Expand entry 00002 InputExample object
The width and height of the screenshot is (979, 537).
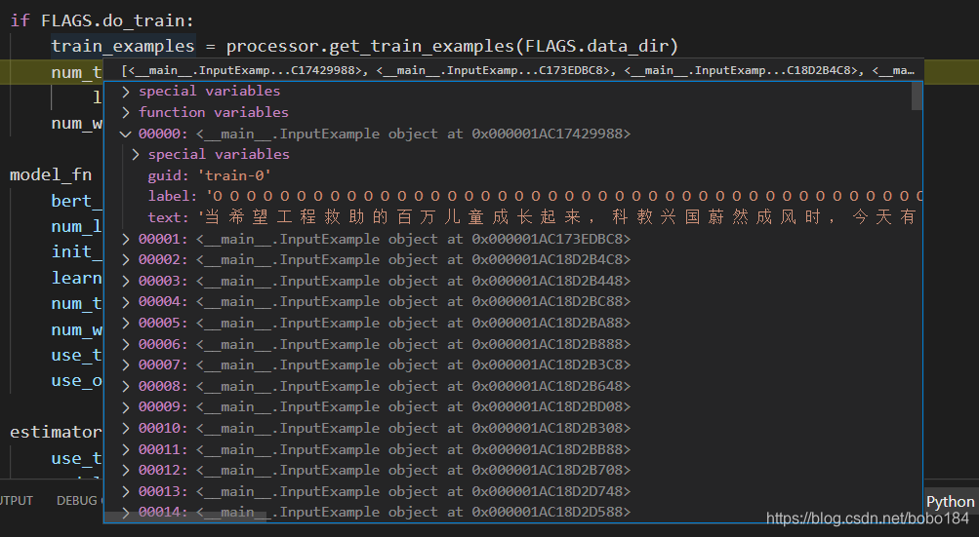click(126, 259)
